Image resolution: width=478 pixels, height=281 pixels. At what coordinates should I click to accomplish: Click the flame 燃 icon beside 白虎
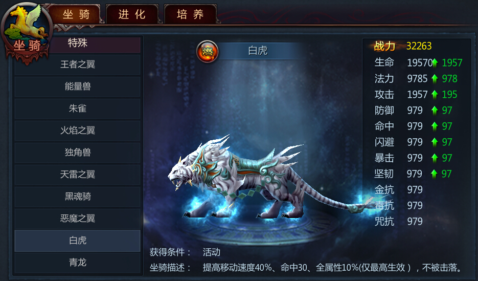point(207,51)
